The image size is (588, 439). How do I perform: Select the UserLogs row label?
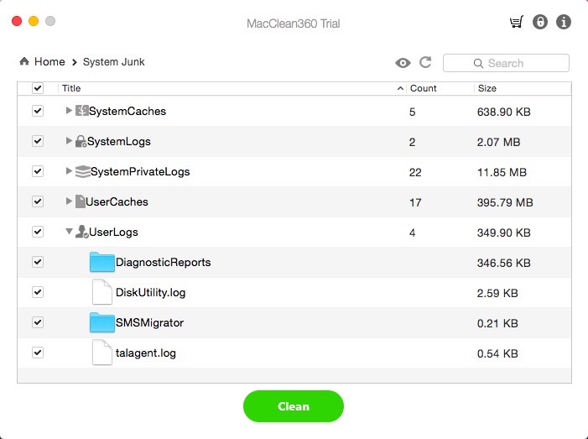pyautogui.click(x=113, y=233)
